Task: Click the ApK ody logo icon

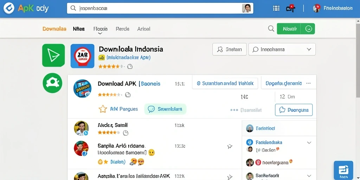Action: [9, 9]
